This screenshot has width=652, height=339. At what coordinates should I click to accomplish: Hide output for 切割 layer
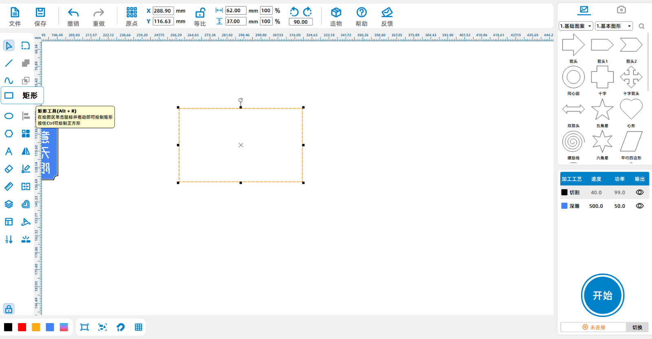point(639,192)
